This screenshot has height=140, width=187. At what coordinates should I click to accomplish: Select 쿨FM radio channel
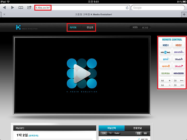[166, 59]
